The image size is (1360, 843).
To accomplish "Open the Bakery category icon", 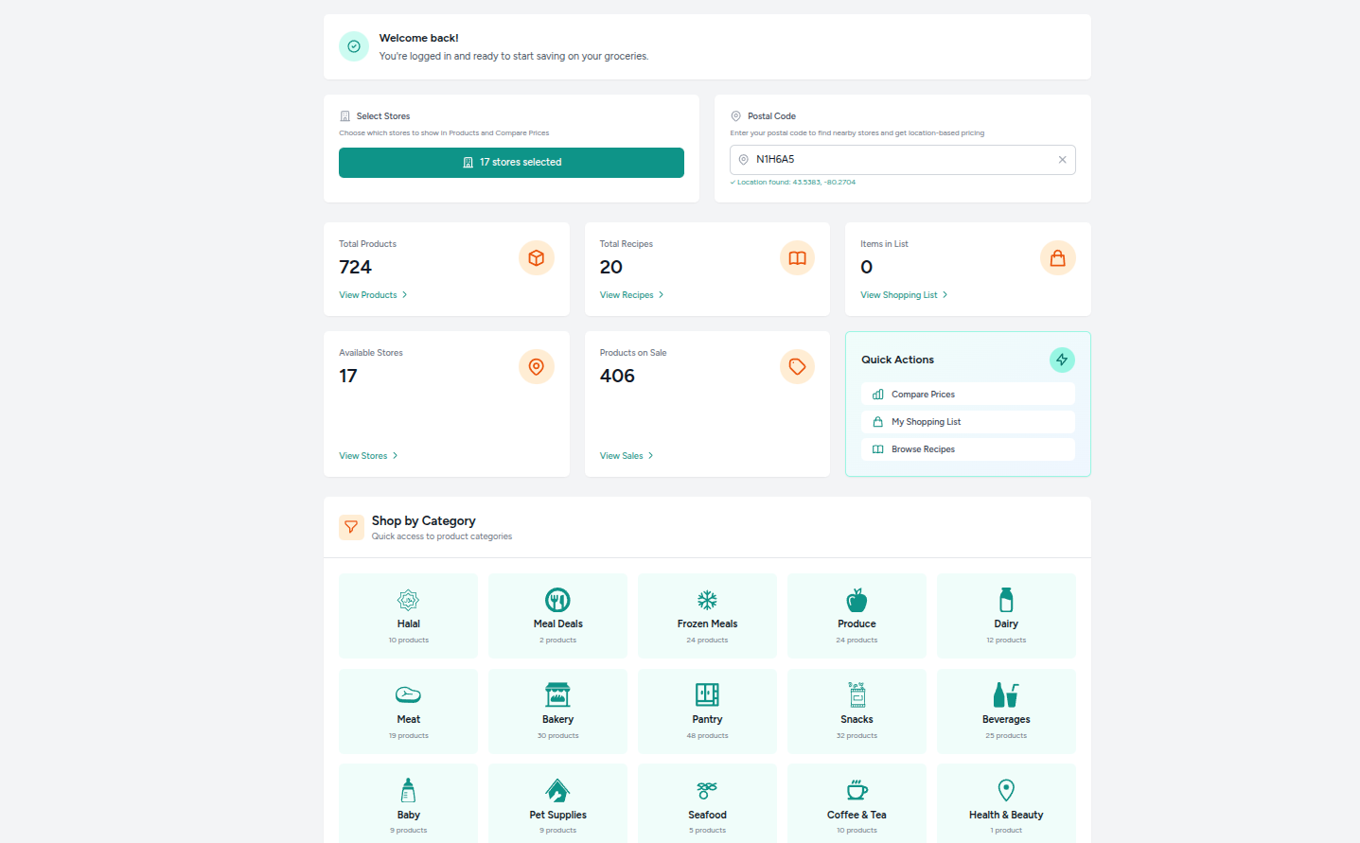I will [x=557, y=695].
